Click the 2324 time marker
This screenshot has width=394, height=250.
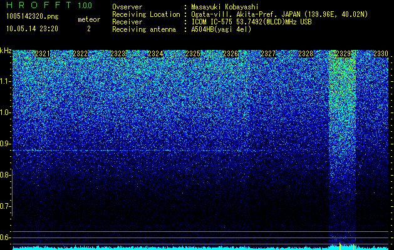pyautogui.click(x=155, y=54)
